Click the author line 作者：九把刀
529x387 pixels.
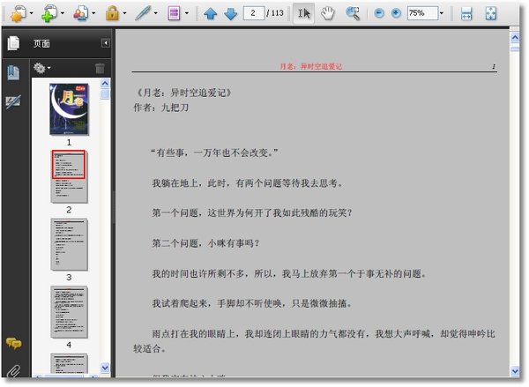161,108
